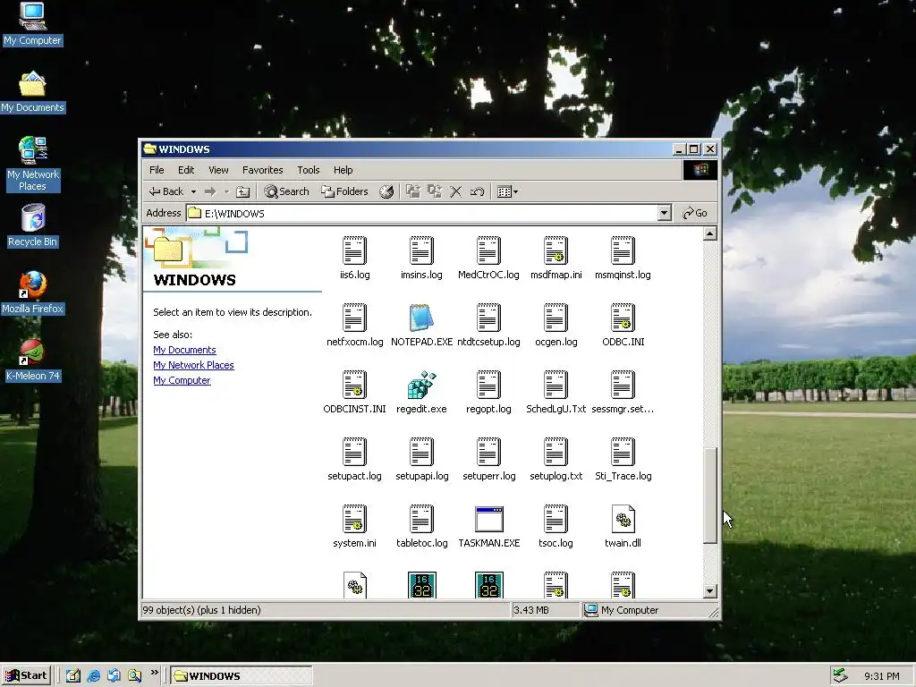Select the setupact.log file
This screenshot has height=687, width=916.
354,459
